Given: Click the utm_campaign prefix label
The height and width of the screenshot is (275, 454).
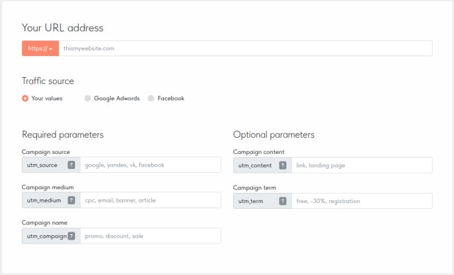Looking at the screenshot, I should click(x=47, y=237).
